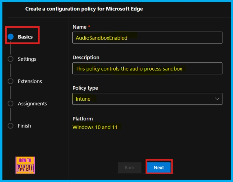The width and height of the screenshot is (233, 182).
Task: Click the Next button
Action: pyautogui.click(x=159, y=167)
